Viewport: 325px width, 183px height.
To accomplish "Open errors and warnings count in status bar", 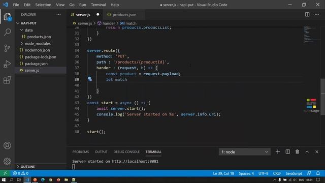I will click(20, 173).
